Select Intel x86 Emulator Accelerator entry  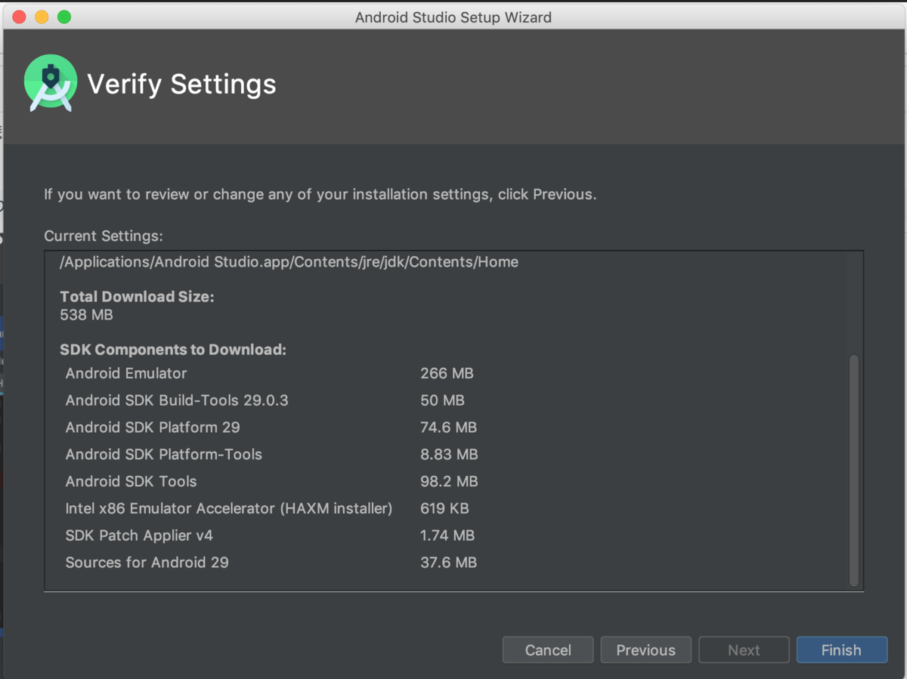click(228, 508)
